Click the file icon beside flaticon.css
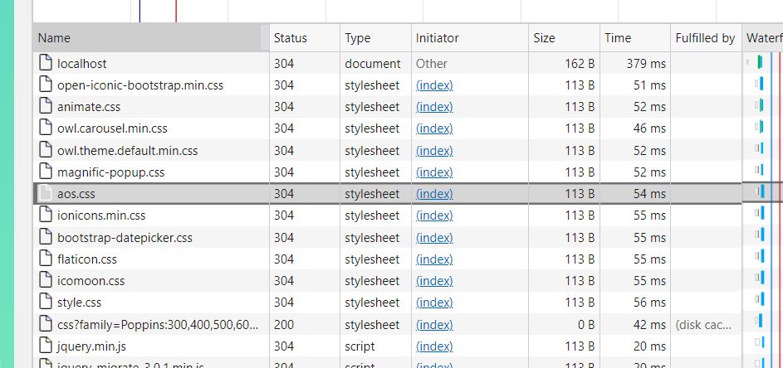 (x=46, y=259)
